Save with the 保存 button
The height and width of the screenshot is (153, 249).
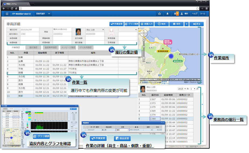pos(176,24)
